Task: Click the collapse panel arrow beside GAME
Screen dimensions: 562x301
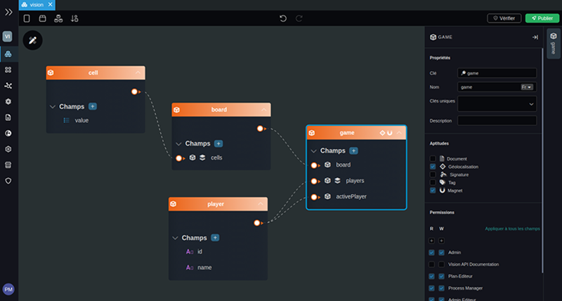Action: [x=535, y=37]
